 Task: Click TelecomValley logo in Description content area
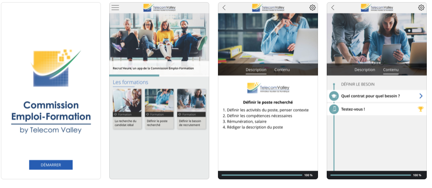(x=268, y=88)
